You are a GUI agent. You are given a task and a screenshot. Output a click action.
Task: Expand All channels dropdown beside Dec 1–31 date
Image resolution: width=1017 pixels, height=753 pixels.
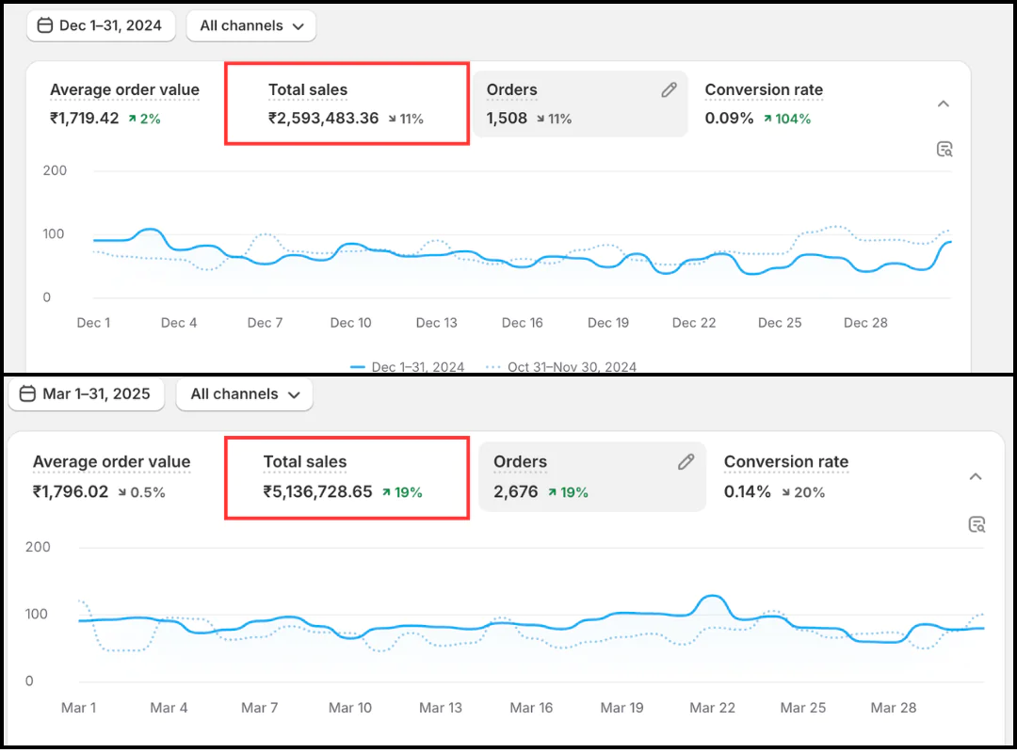[250, 26]
